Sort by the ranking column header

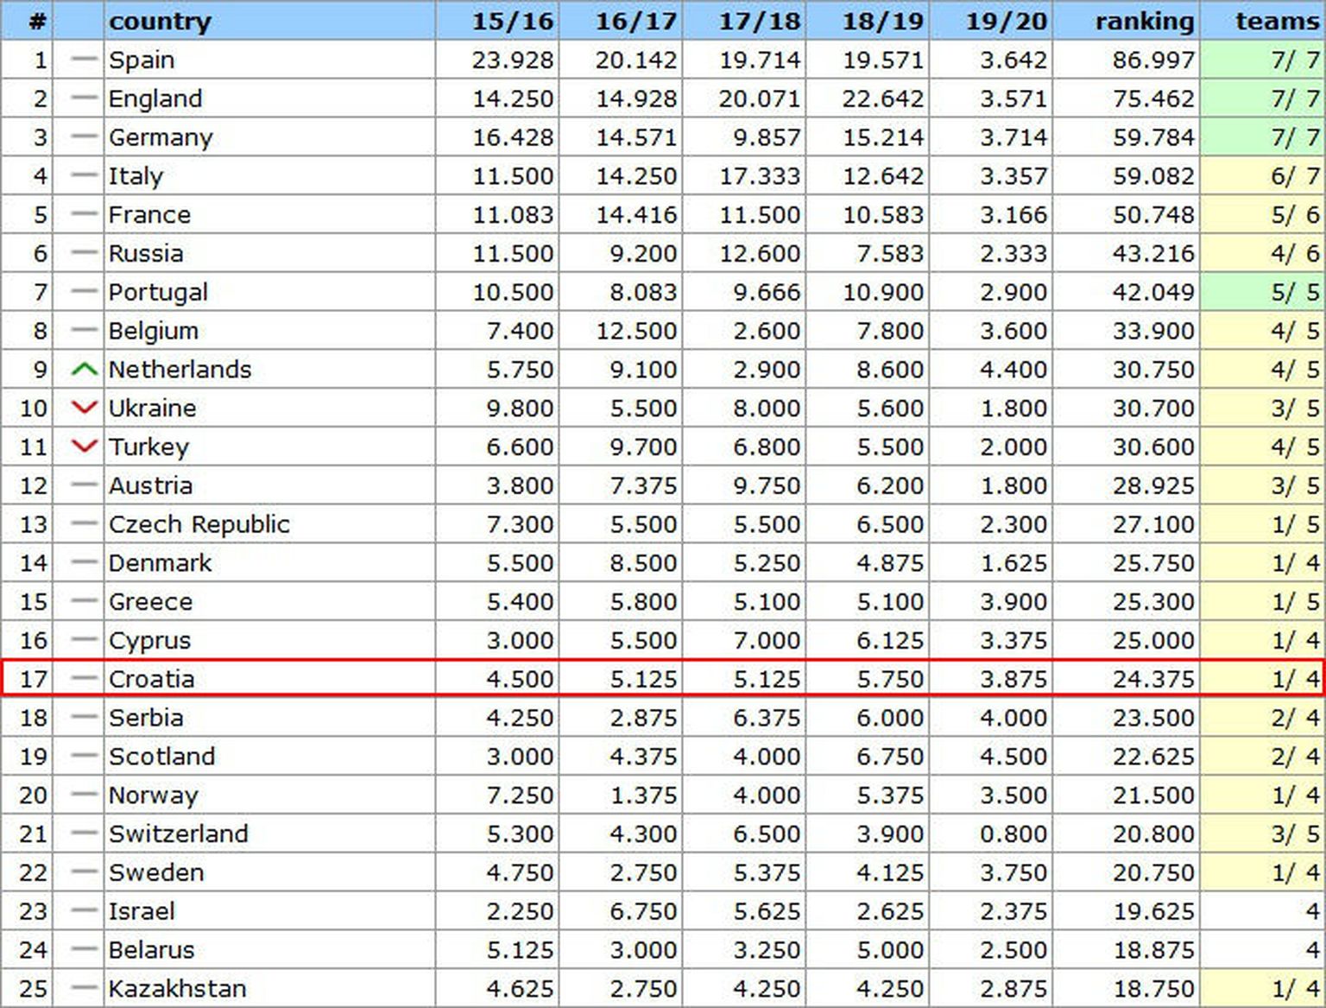tap(1144, 21)
